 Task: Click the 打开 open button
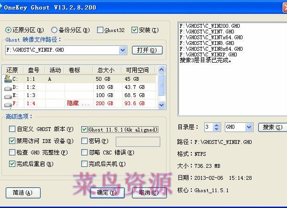pyautogui.click(x=146, y=50)
